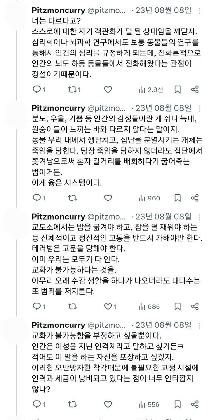Open view count of 960 views tweet
The height and width of the screenshot is (420, 210).
pos(149,198)
